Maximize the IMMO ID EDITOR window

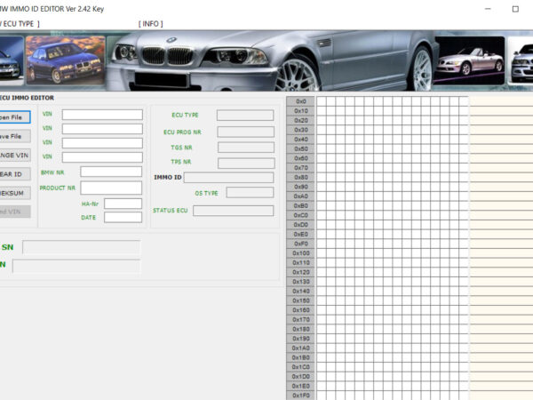(515, 9)
